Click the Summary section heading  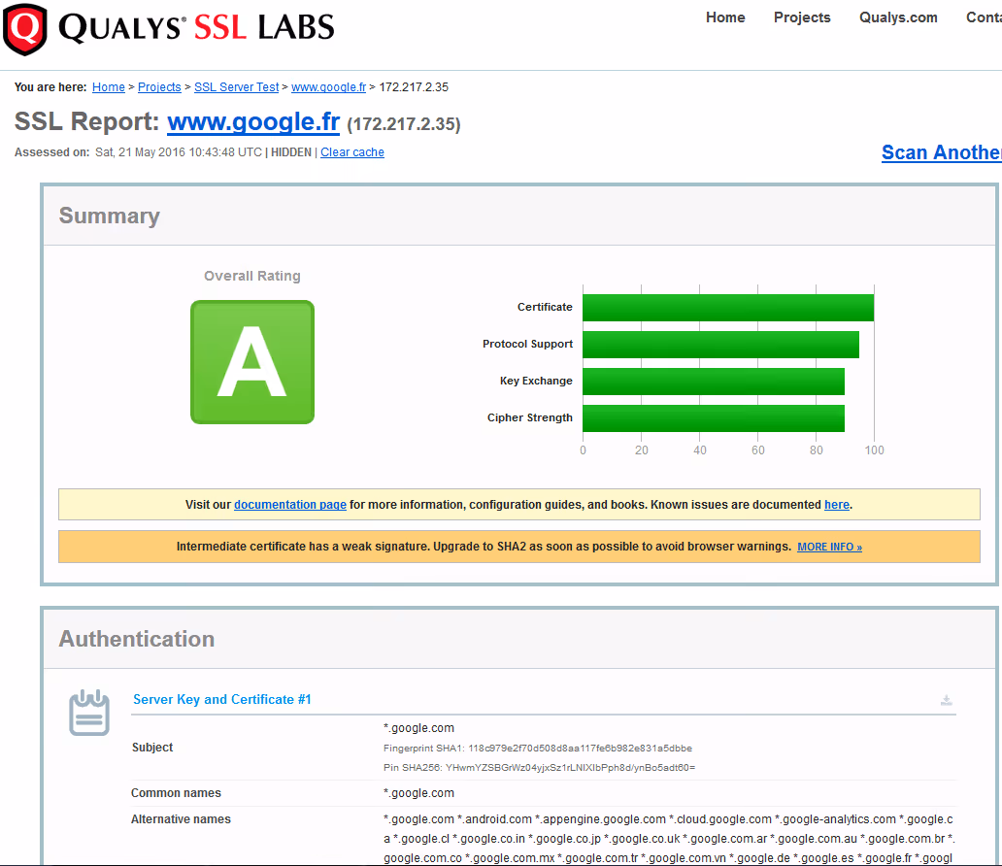110,216
